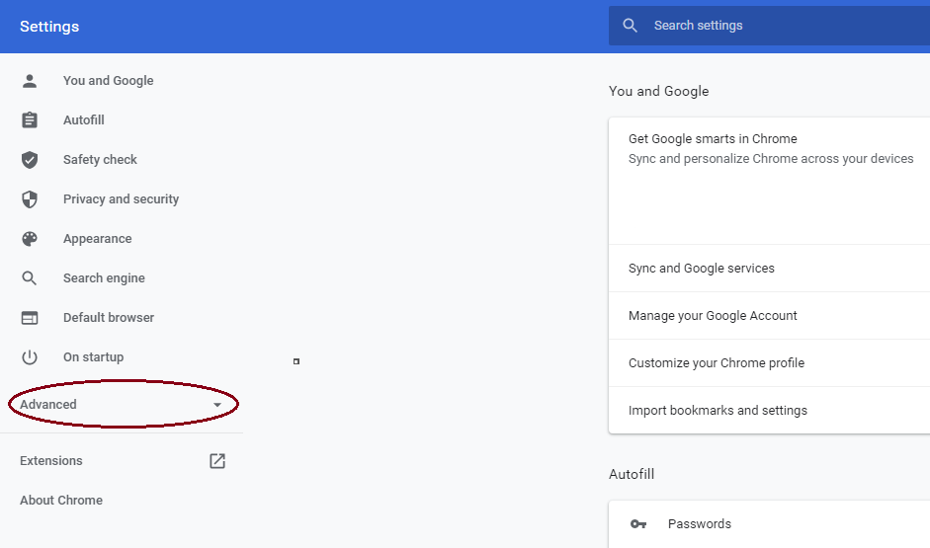Click the person icon beside You and Google

(x=29, y=81)
